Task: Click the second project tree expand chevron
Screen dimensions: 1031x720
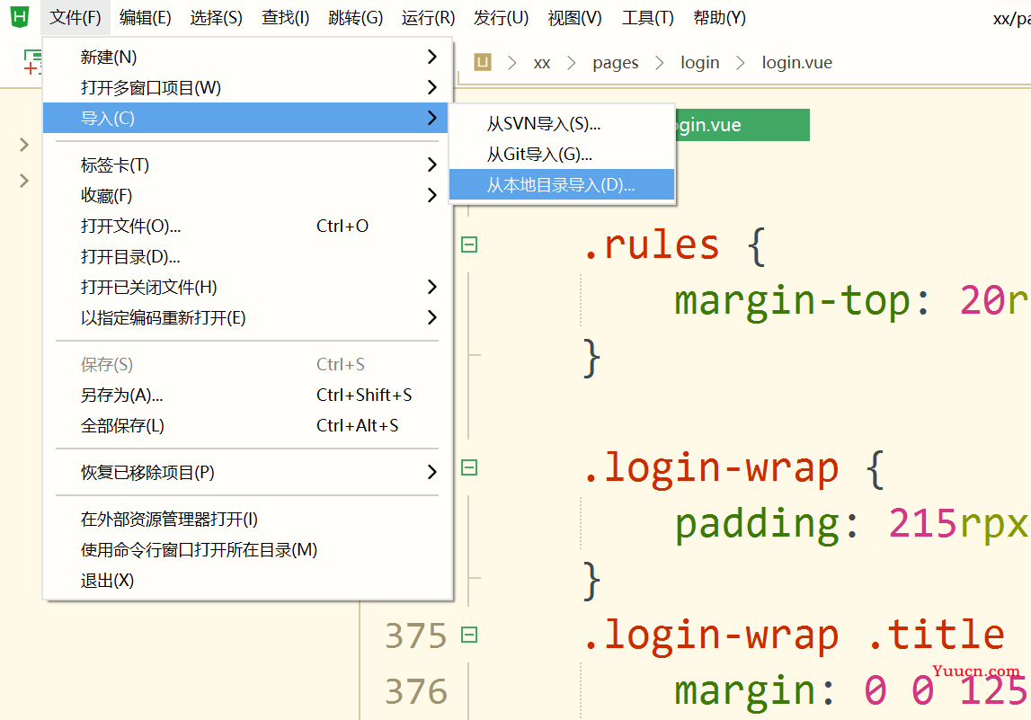Action: (x=24, y=180)
